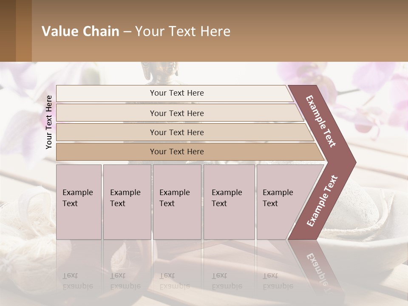408x306 pixels.
Task: Click the first 'Your Text Here' bar
Action: tap(175, 93)
